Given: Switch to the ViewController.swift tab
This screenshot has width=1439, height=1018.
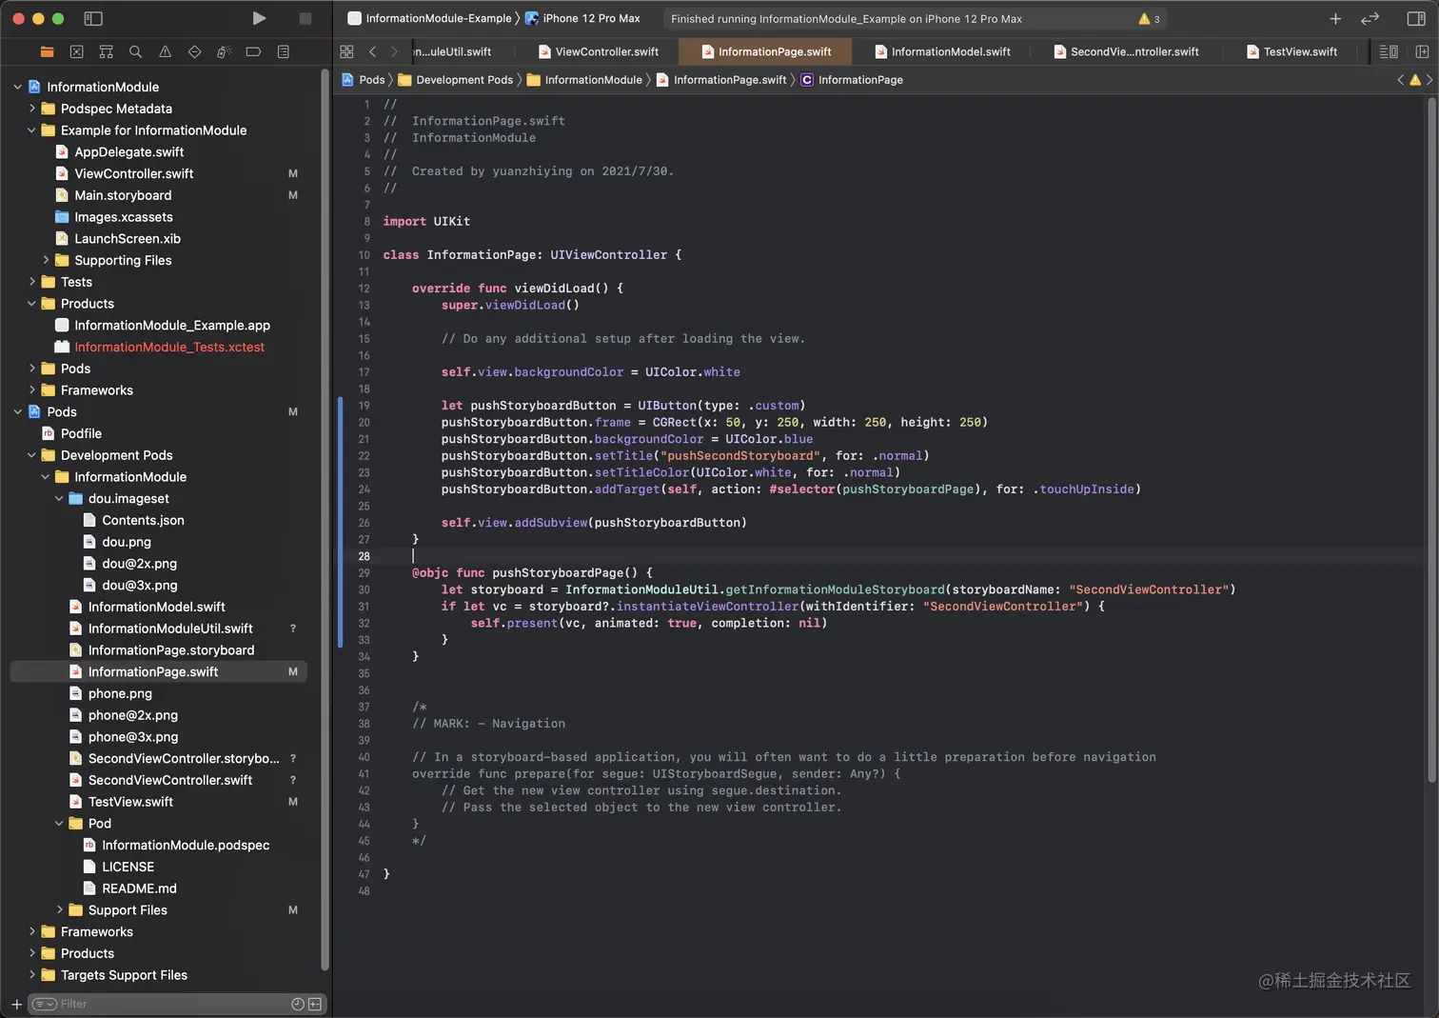Looking at the screenshot, I should [598, 51].
